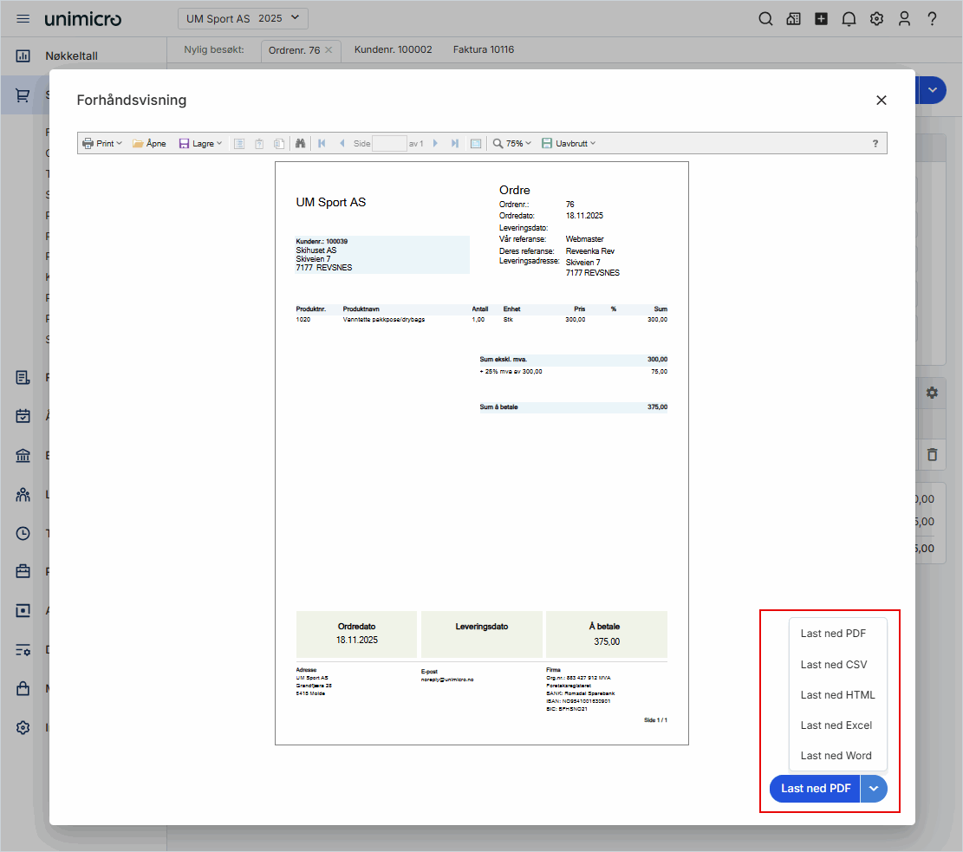The image size is (963, 852).
Task: Click the Side page number field
Action: coord(389,144)
